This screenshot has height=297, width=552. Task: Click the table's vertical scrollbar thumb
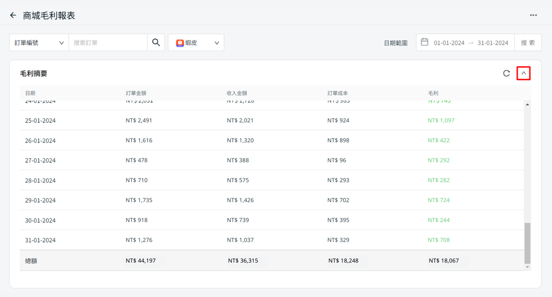pyautogui.click(x=528, y=243)
